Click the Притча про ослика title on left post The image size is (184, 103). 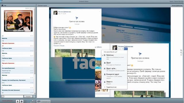(x=77, y=21)
